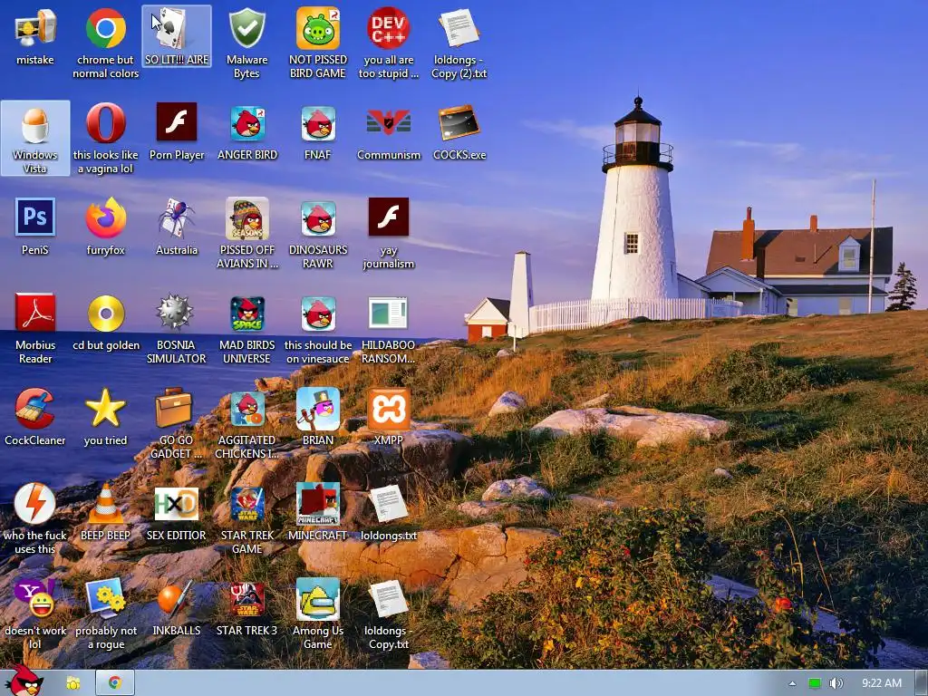Select the orange 'XMPP' XAMPP icon
This screenshot has height=696, width=928.
[x=389, y=417]
